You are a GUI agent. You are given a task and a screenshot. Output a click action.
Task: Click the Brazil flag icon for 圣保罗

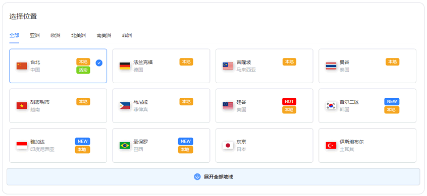pos(125,146)
